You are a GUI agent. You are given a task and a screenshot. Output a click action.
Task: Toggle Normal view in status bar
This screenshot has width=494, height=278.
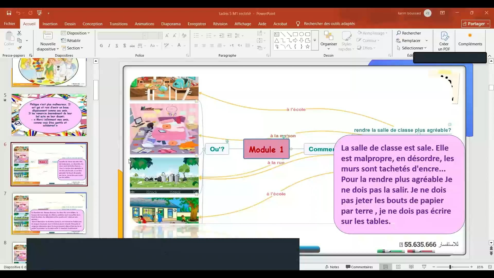pos(385,267)
